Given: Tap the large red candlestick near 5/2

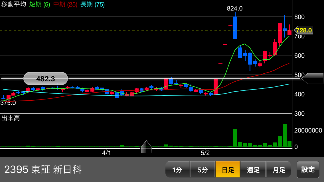Looking at the screenshot, I should point(216,86).
